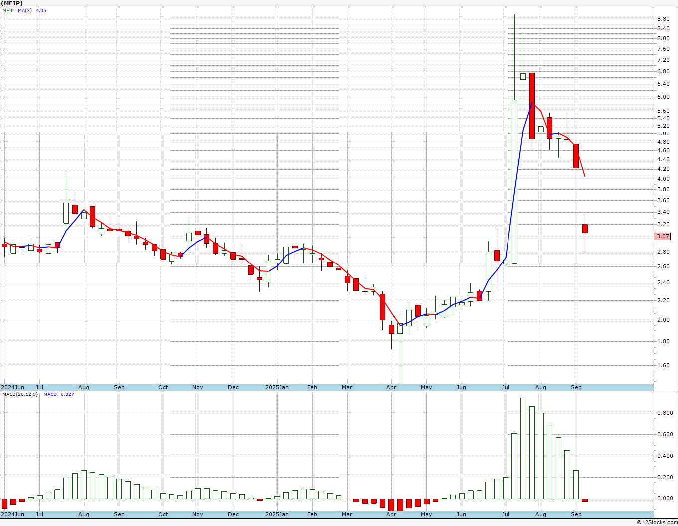Select the MEIP legend label
The width and height of the screenshot is (678, 526).
coord(8,10)
